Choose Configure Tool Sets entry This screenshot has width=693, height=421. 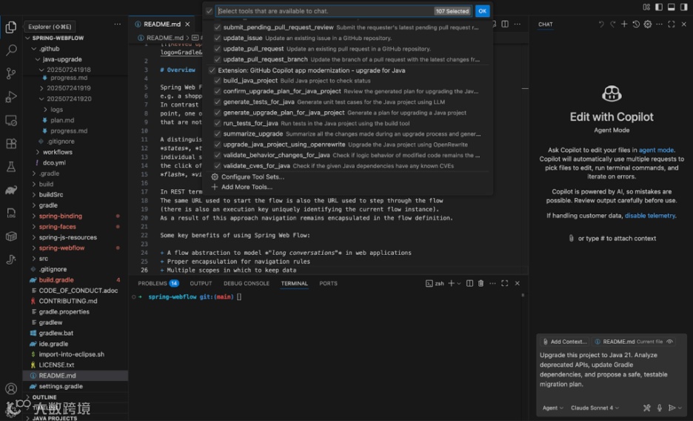tap(252, 177)
